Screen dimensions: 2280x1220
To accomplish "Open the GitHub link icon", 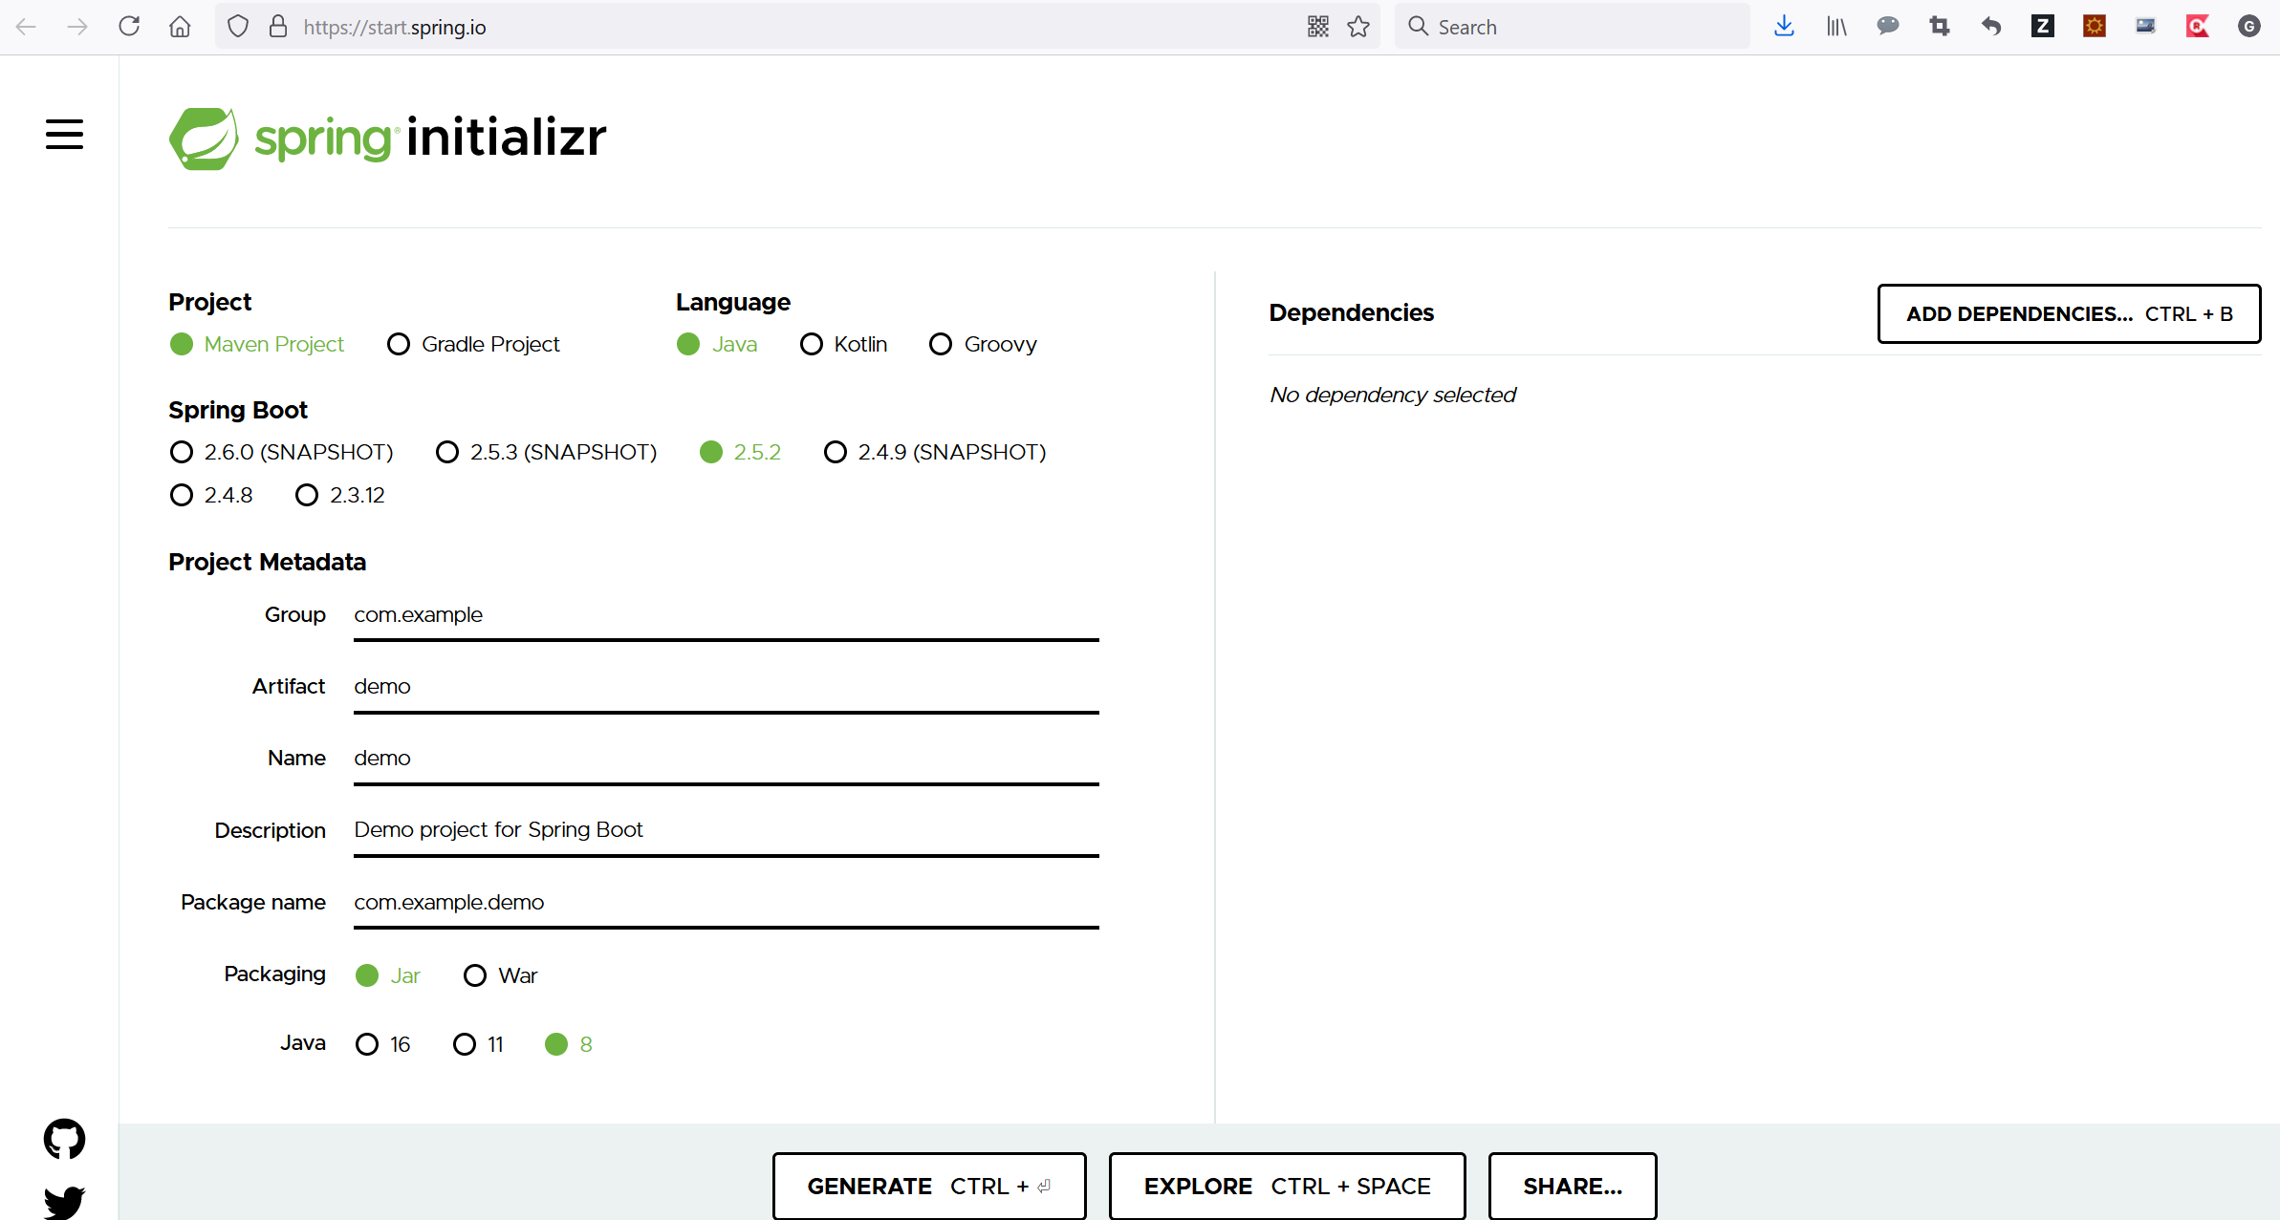I will point(64,1139).
